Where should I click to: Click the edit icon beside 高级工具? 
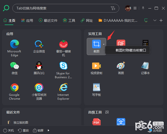[107, 112]
